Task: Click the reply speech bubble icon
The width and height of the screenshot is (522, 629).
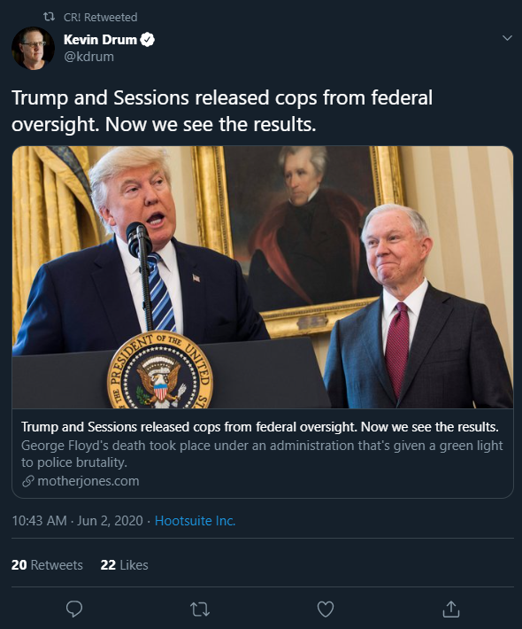Action: [x=74, y=609]
